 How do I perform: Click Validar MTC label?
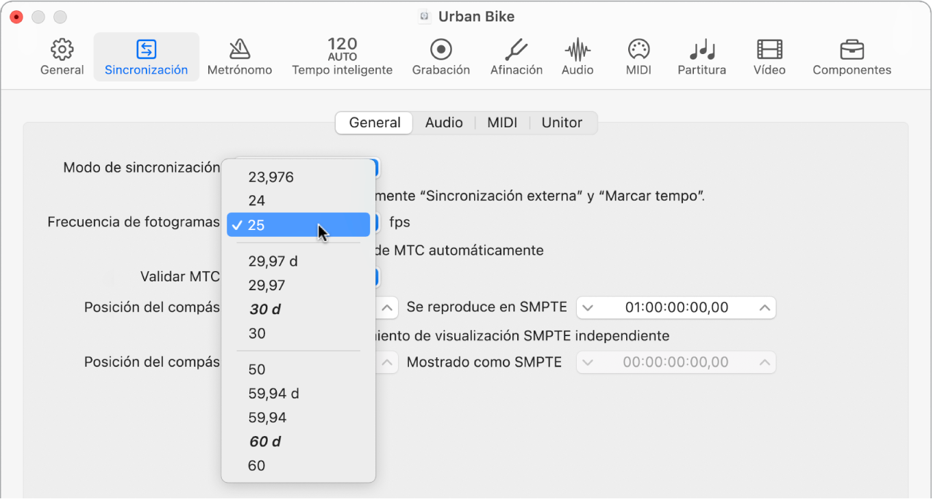tap(180, 277)
